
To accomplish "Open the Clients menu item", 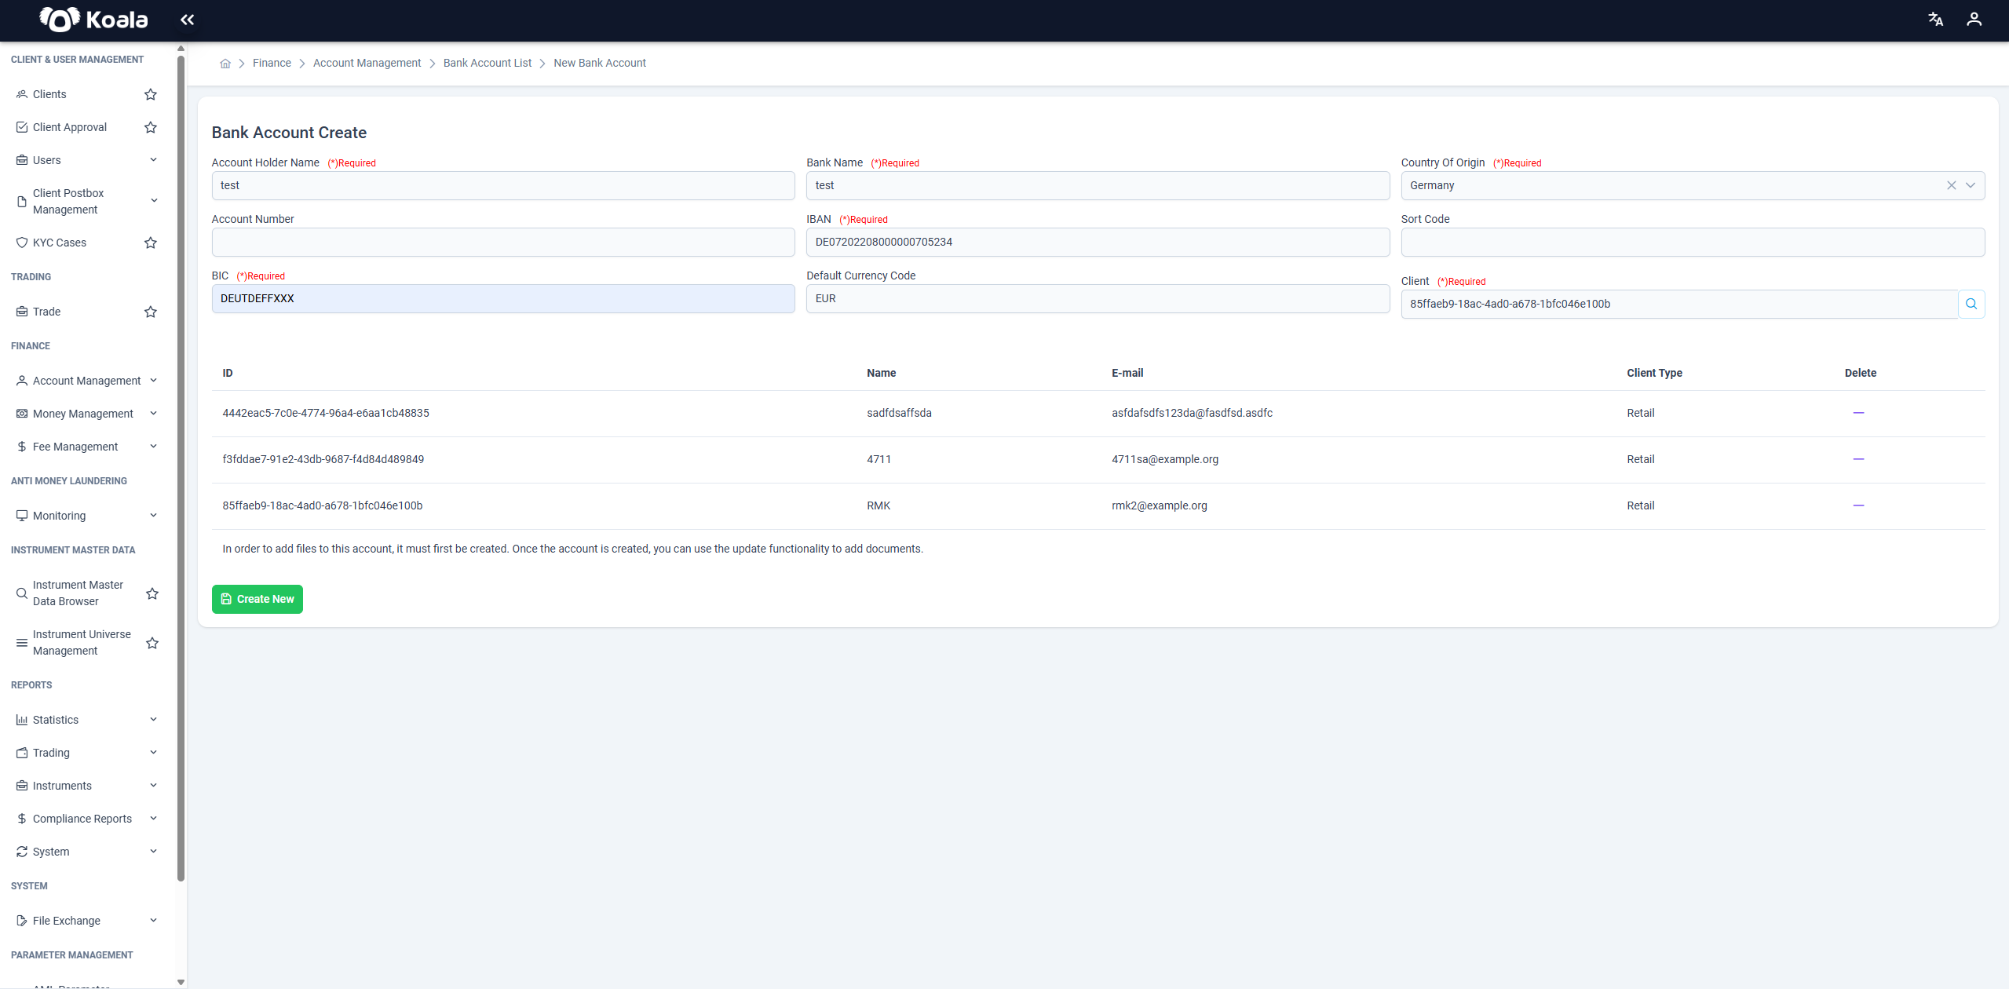I will point(49,94).
